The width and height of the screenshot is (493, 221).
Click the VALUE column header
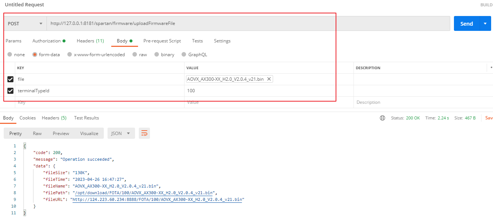click(x=192, y=68)
